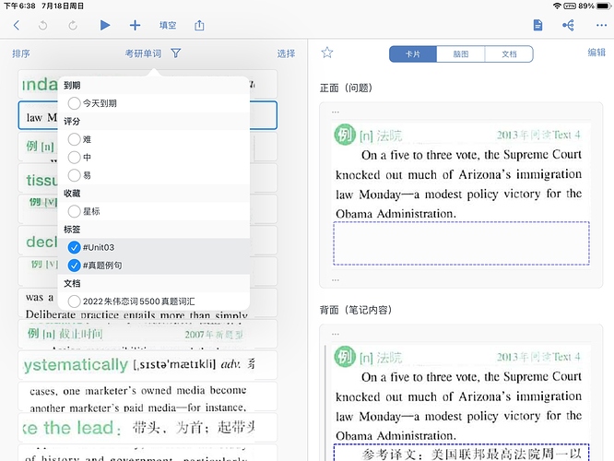Uncheck the #Unit03 tag filter
614x461 pixels.
[153, 247]
